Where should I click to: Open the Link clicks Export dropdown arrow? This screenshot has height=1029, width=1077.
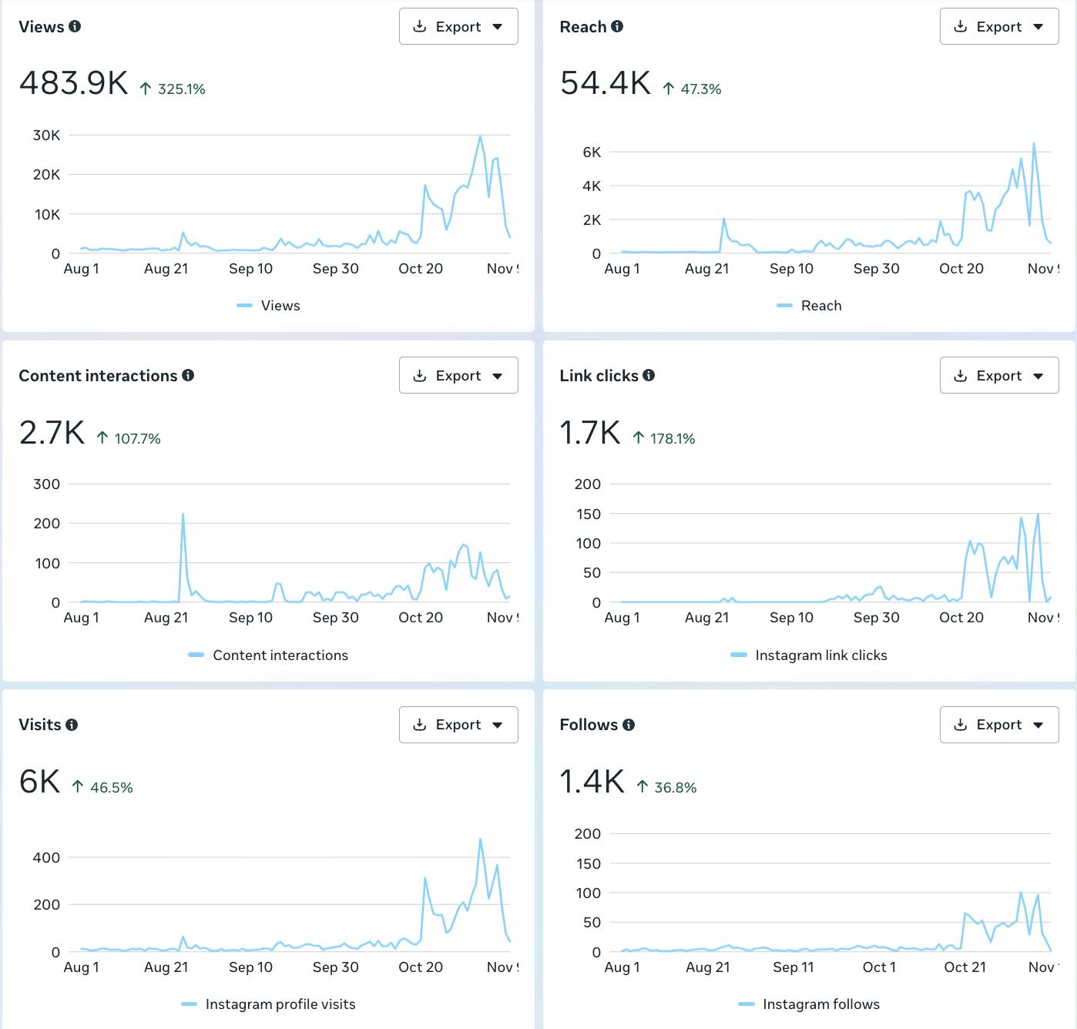tap(1038, 376)
